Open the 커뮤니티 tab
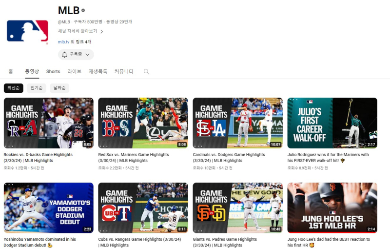Image resolution: width=390 pixels, height=249 pixels. click(124, 71)
